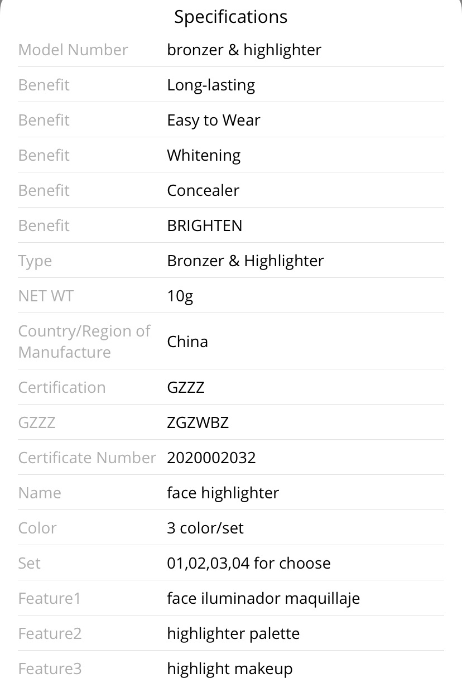Select the Whitening benefit entry
This screenshot has height=678, width=462.
204,155
